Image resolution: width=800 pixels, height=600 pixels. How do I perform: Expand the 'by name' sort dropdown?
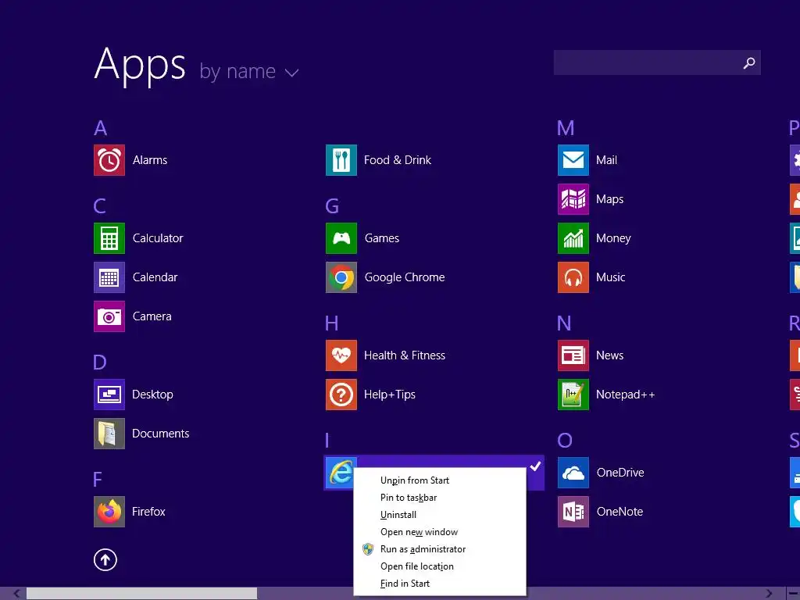point(249,72)
